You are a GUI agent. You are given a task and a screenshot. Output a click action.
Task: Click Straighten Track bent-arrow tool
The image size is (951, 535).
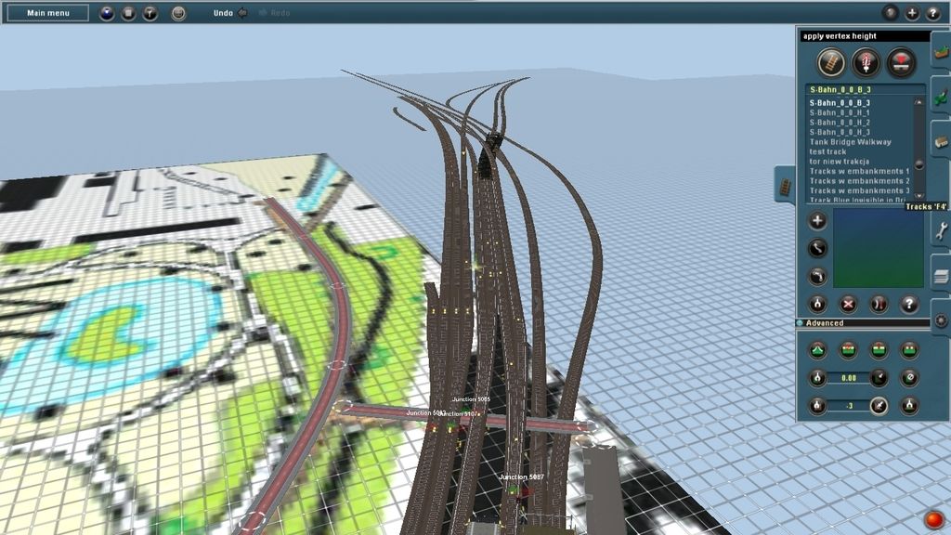coord(817,276)
